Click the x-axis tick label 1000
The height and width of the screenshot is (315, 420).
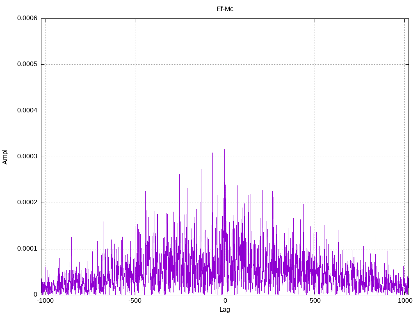(405, 301)
